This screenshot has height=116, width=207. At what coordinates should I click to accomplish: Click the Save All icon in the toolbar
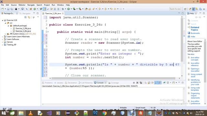coord(12,9)
